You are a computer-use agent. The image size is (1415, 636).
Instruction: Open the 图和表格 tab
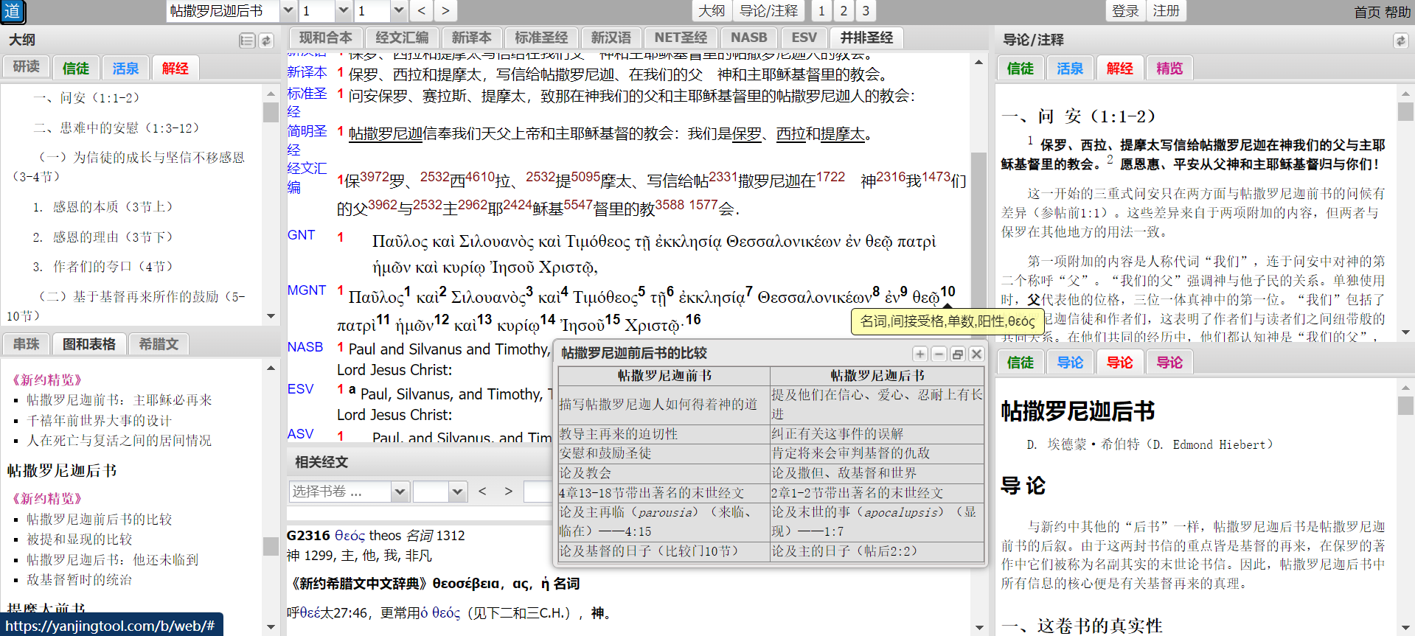(x=89, y=344)
